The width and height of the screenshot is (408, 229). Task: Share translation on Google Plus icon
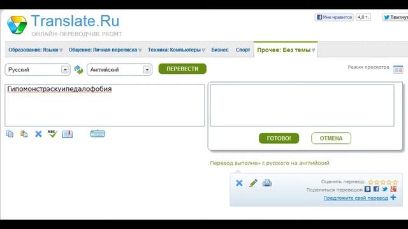pyautogui.click(x=393, y=189)
